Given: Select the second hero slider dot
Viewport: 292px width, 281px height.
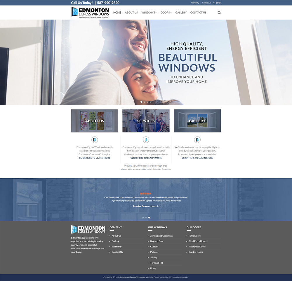Looking at the screenshot, I should (145, 102).
